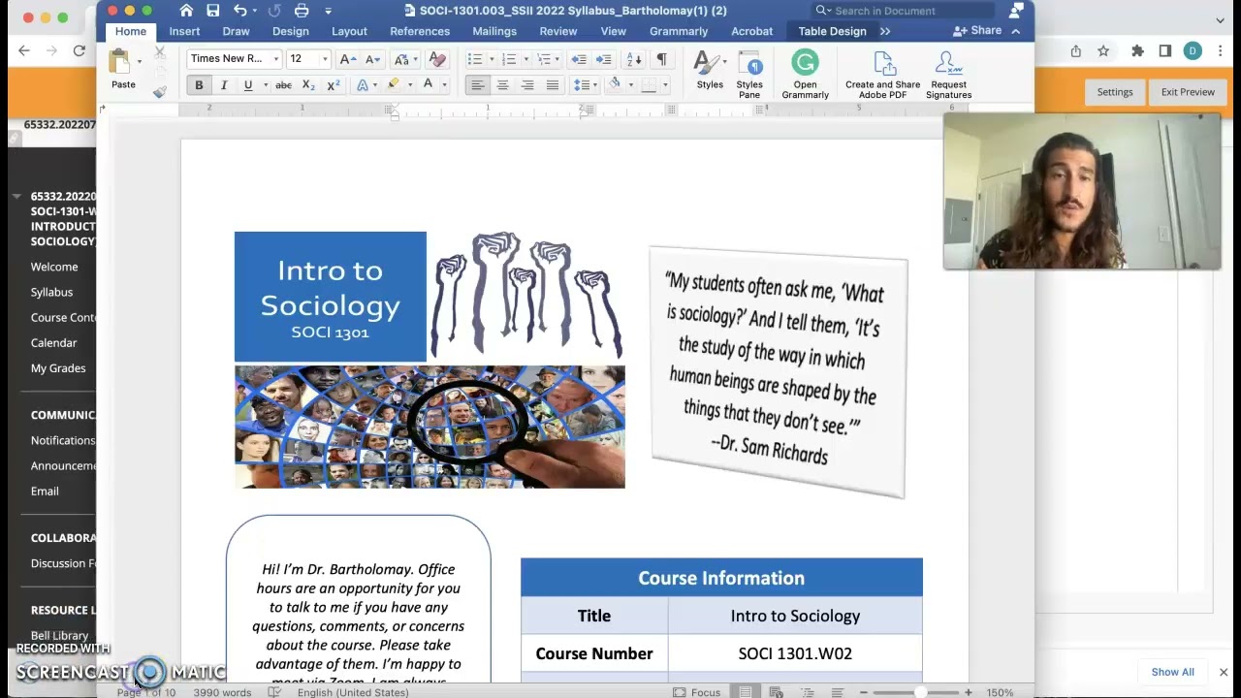Click the Settings button in the browser page
1241x698 pixels.
click(x=1115, y=92)
